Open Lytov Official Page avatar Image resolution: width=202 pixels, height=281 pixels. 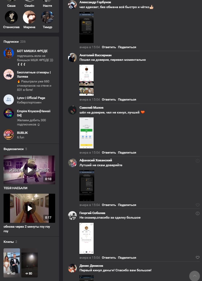coord(9,100)
